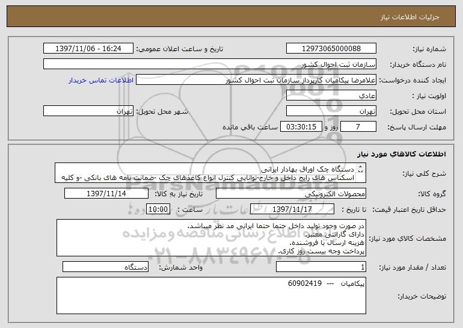Click the section heading اطلاعات کالاهای مورد نیاز
The width and height of the screenshot is (463, 328).
click(x=402, y=154)
